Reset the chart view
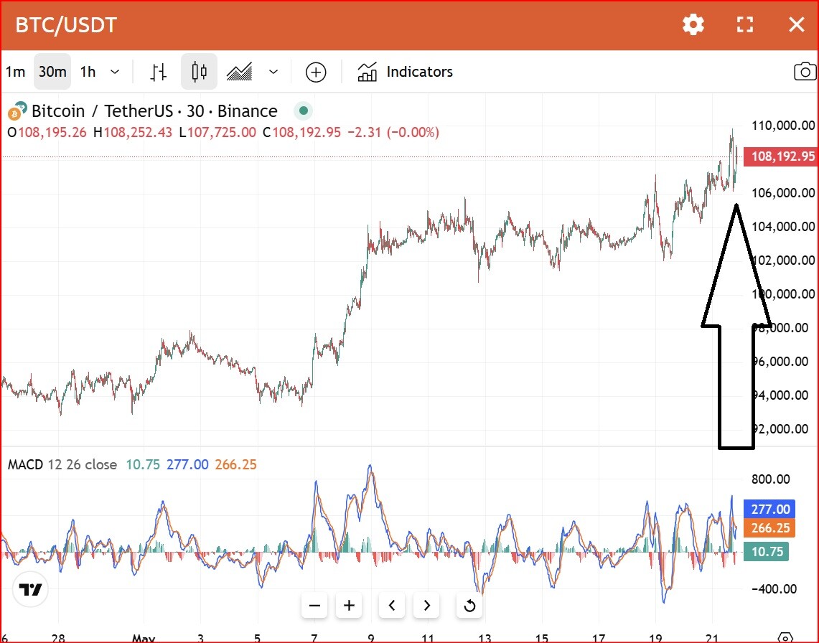Viewport: 819px width, 643px height. [x=469, y=606]
